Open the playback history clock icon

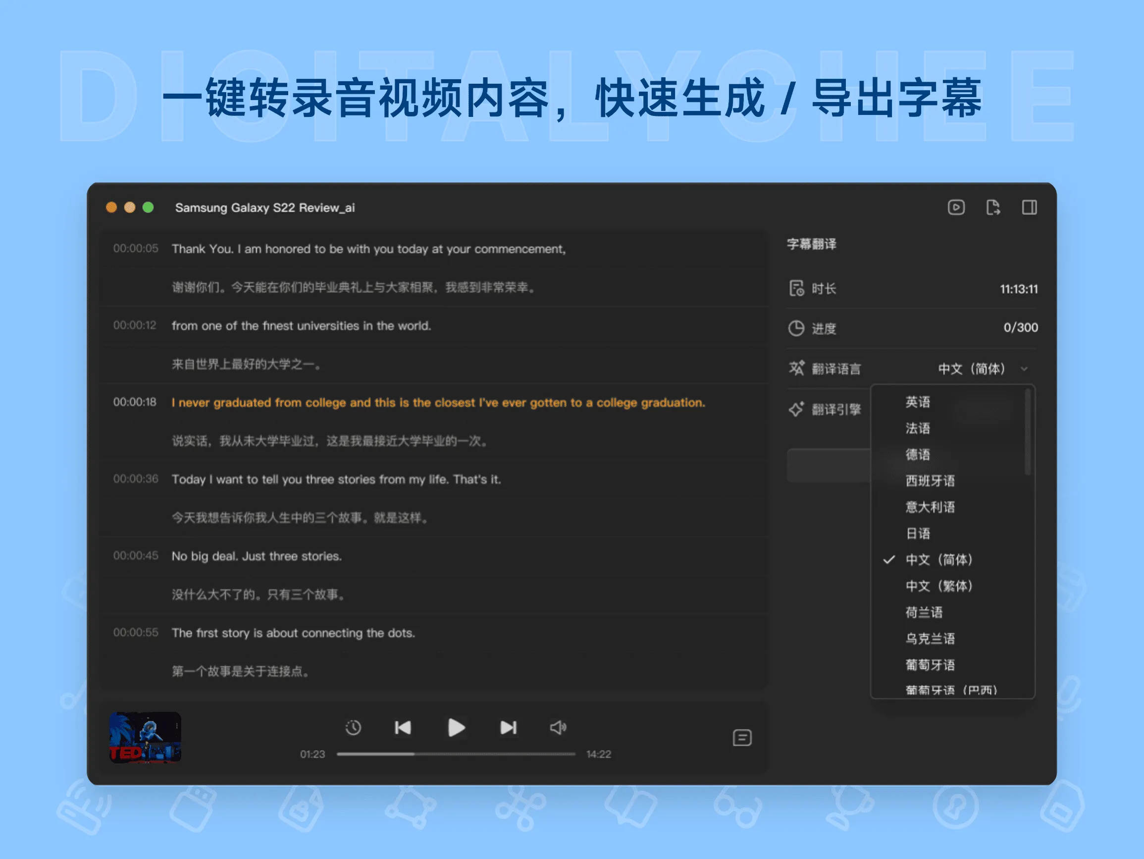click(x=353, y=728)
